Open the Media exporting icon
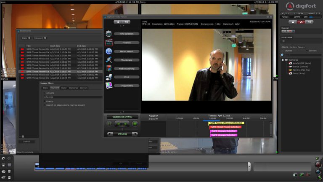 [x=109, y=69]
